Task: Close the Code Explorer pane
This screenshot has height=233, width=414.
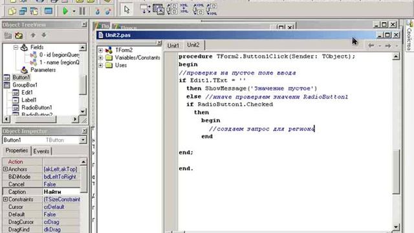Action: pos(159,43)
